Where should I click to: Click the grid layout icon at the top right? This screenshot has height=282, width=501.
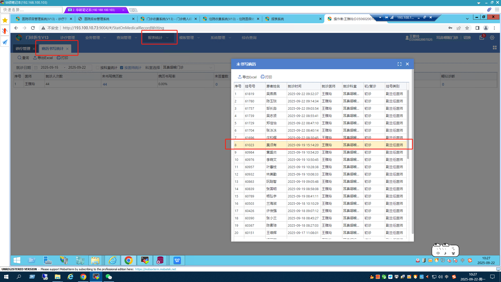point(494,48)
